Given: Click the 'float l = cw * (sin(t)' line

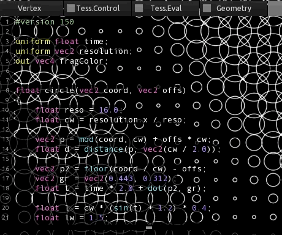Looking at the screenshot, I should pyautogui.click(x=123, y=208).
